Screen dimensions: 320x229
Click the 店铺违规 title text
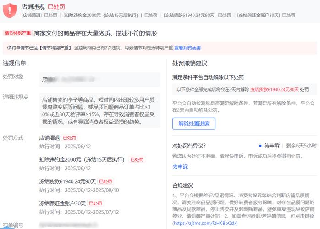(x=33, y=7)
